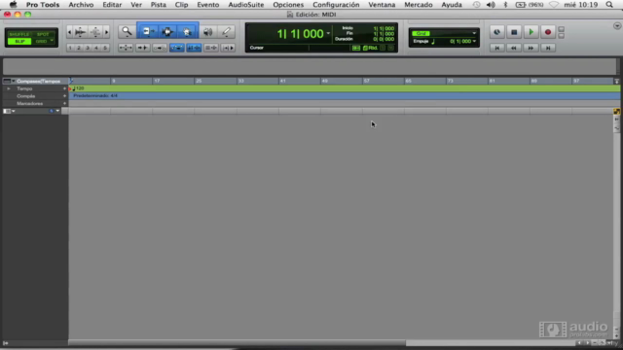Image resolution: width=623 pixels, height=350 pixels.
Task: Select the Zoomer magnifier tool
Action: tap(127, 31)
